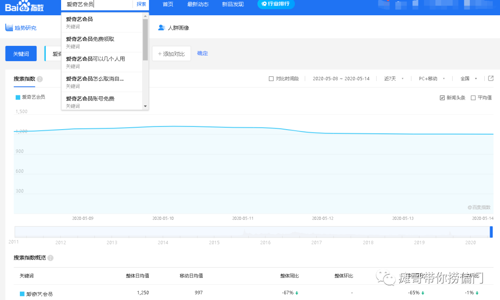
Task: Click the value 997 in table
Action: (x=199, y=292)
